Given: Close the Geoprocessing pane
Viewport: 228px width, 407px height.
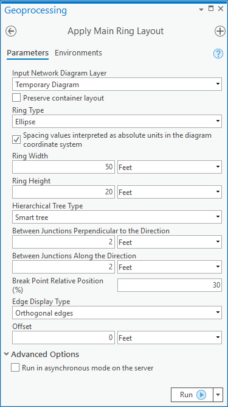Looking at the screenshot, I should pyautogui.click(x=221, y=9).
